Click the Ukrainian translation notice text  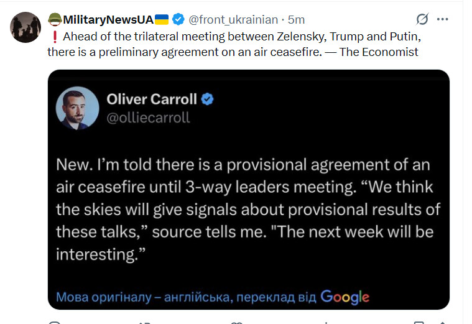pos(186,297)
